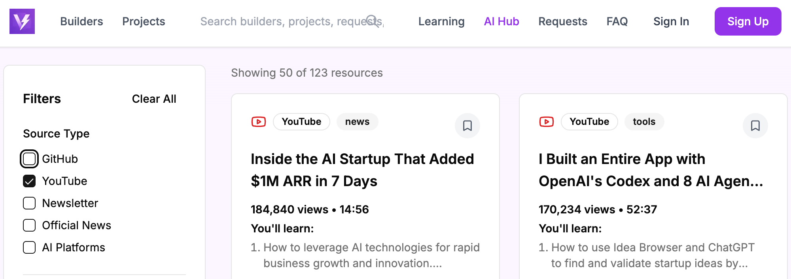Click the search magnifier icon

tap(372, 21)
